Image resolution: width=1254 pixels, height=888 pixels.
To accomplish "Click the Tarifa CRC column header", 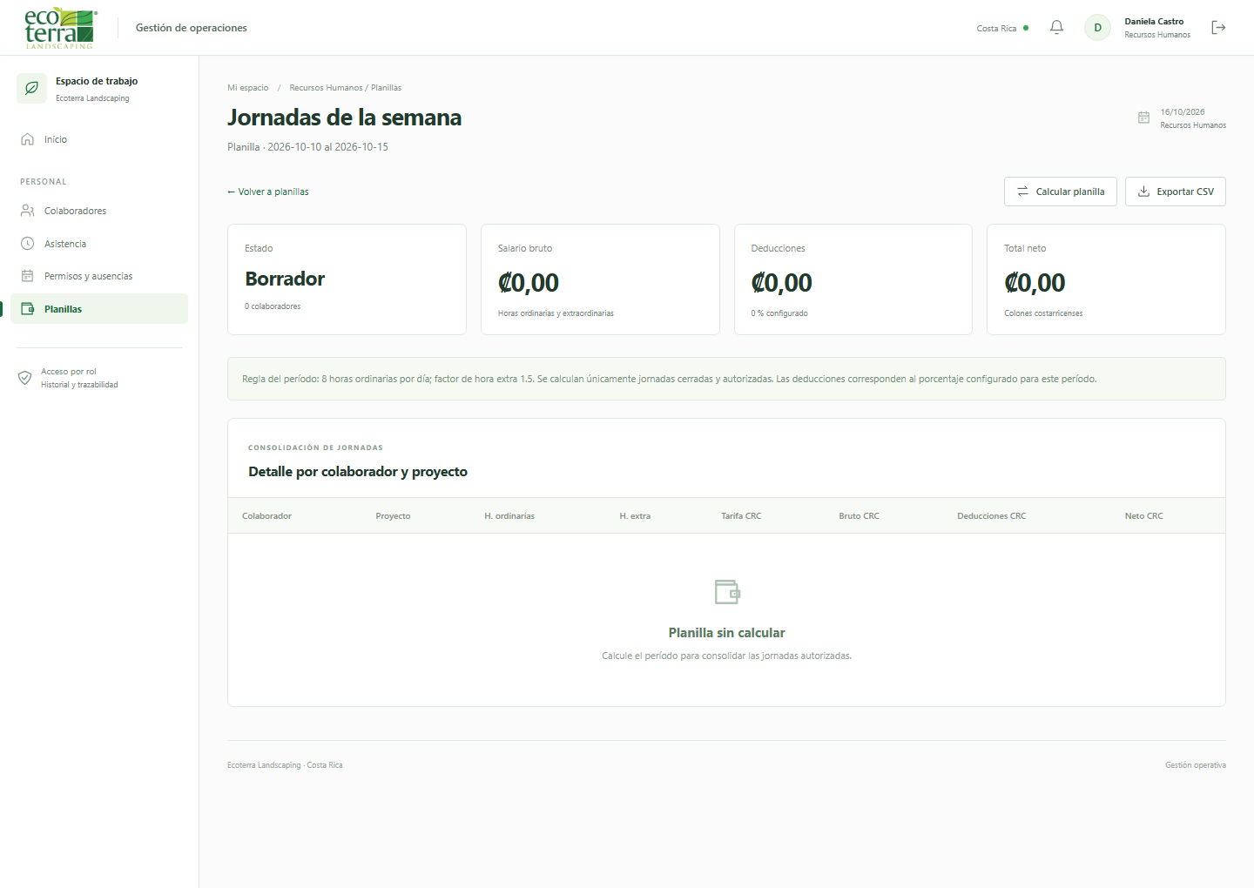I will point(741,516).
